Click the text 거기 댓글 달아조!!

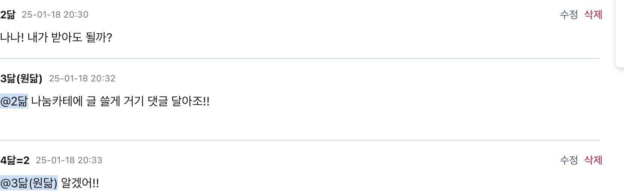pyautogui.click(x=166, y=101)
